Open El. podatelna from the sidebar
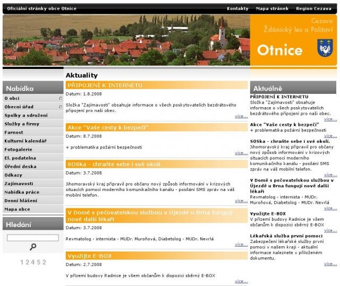Image resolution: width=340 pixels, height=286 pixels. click(x=19, y=158)
